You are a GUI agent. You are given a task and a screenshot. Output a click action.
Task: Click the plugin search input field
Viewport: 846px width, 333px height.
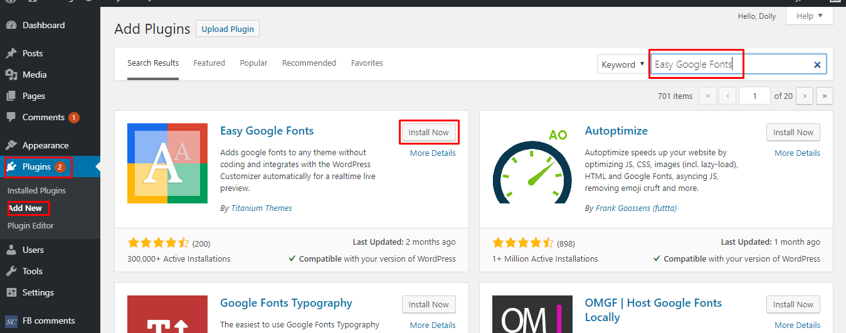(x=738, y=64)
